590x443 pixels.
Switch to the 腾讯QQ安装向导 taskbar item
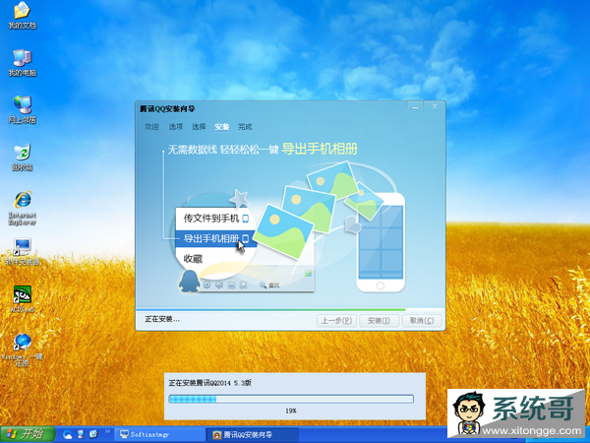click(253, 435)
